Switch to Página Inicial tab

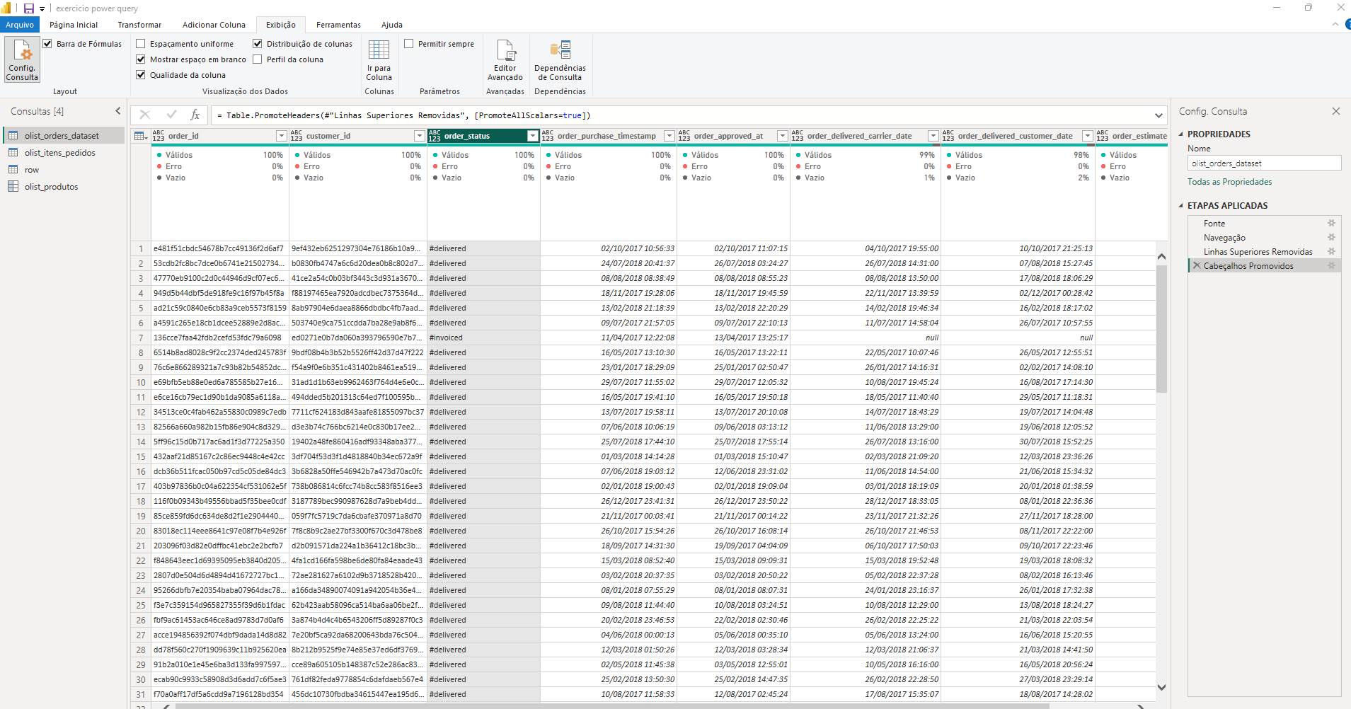(x=74, y=25)
